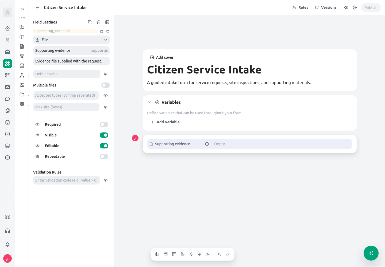Duplicate the field via Field Settings copy icon
Screen dimensions: 385x267
tap(90, 22)
